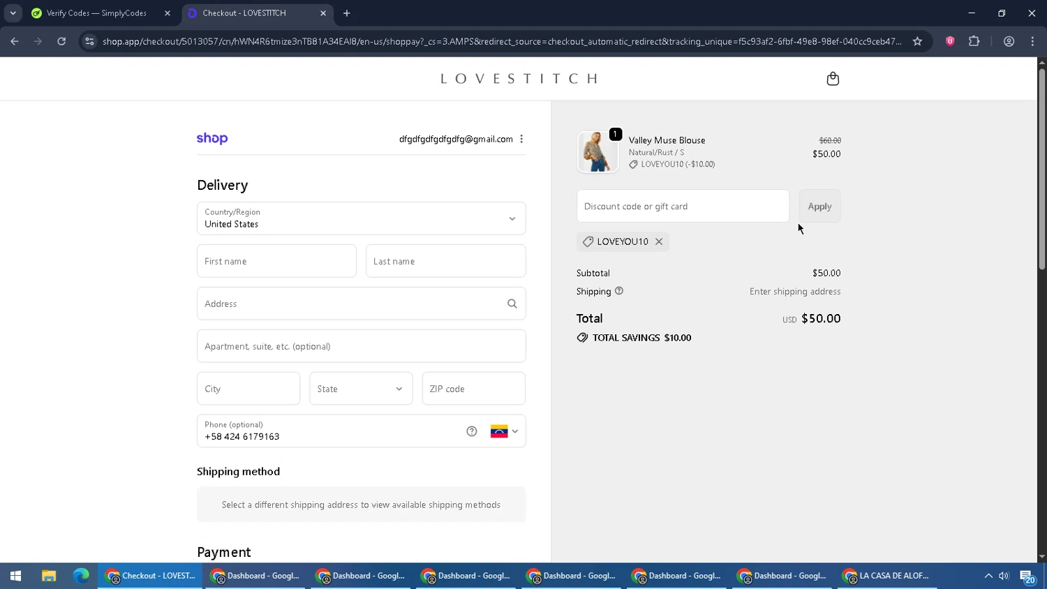
Task: Expand the Country/Region dropdown
Action: click(361, 218)
